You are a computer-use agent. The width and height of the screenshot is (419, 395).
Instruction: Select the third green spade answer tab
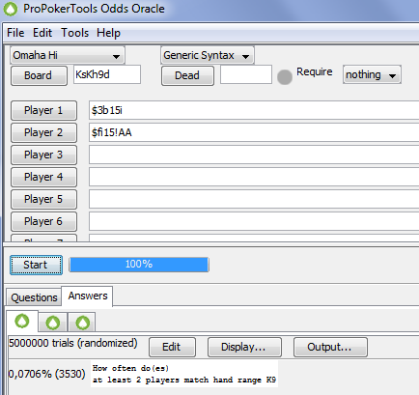click(82, 323)
